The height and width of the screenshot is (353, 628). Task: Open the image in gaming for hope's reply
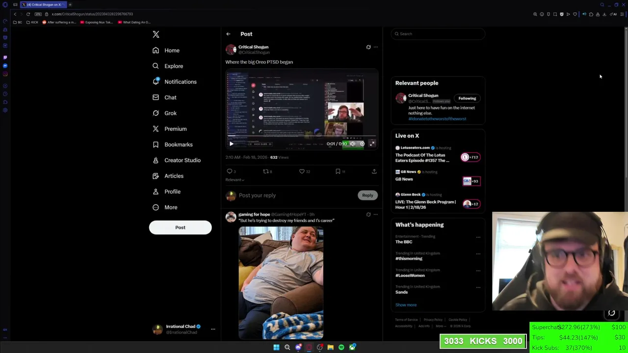(x=281, y=283)
